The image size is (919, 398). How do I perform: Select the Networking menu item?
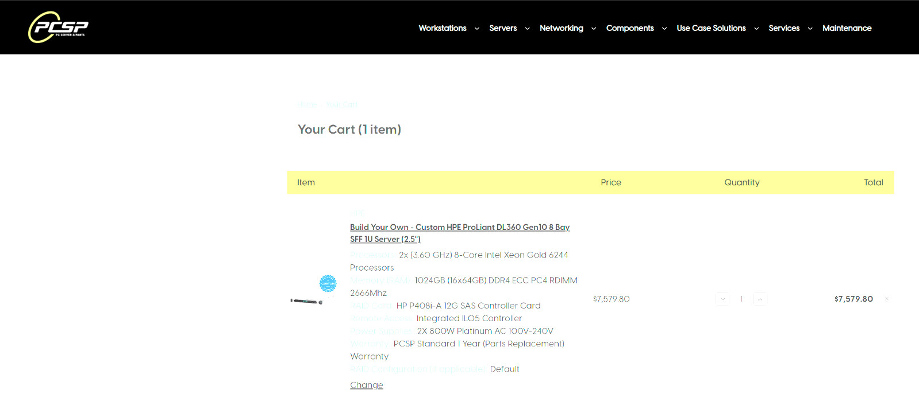point(562,28)
